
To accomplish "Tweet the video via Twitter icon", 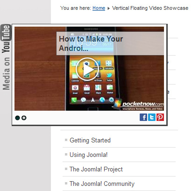I will point(152,117).
